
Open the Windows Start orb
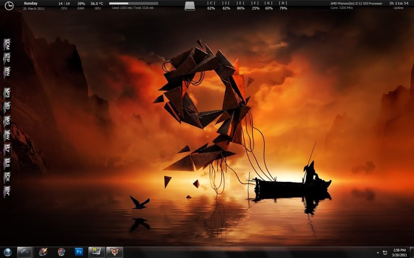coord(7,252)
